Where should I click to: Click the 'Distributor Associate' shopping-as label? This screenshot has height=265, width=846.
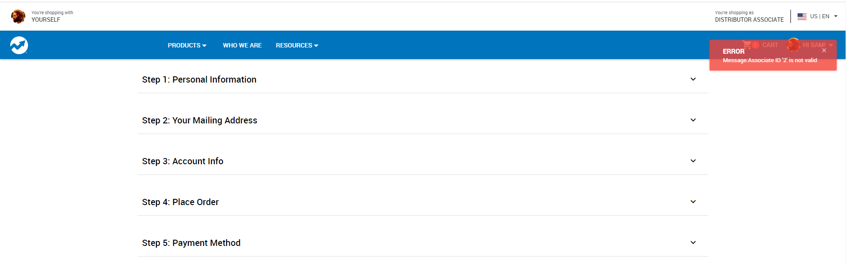click(x=749, y=20)
